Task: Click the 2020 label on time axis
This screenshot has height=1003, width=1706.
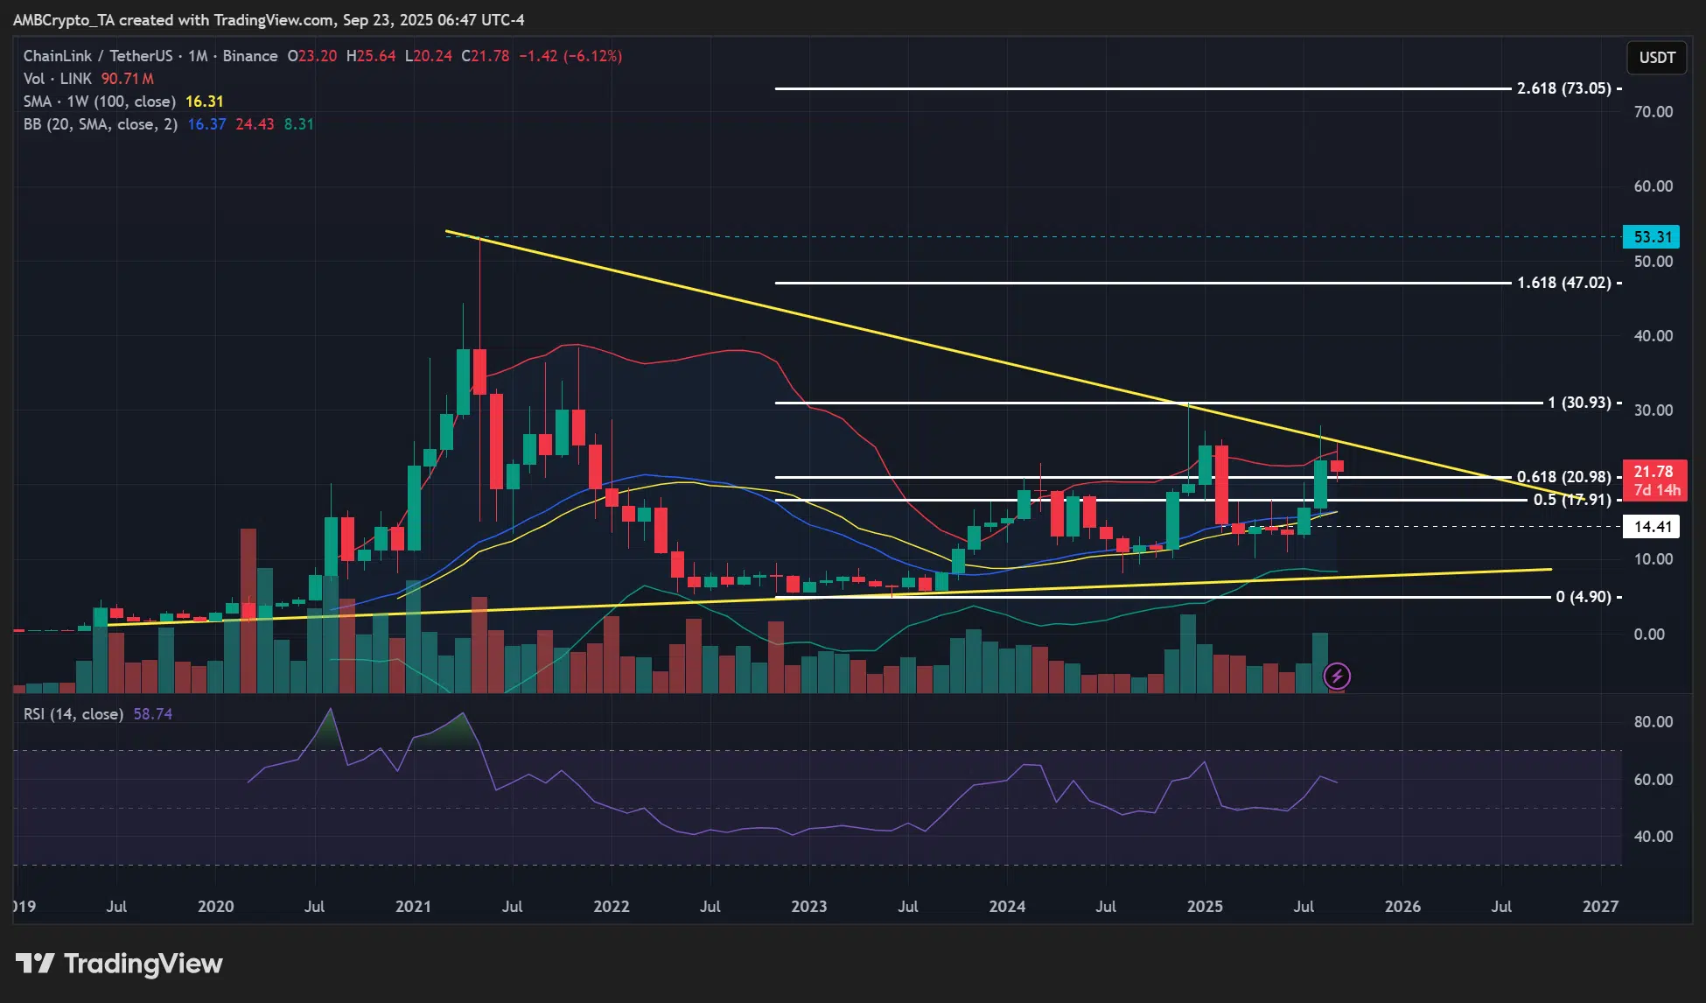Action: pyautogui.click(x=215, y=907)
